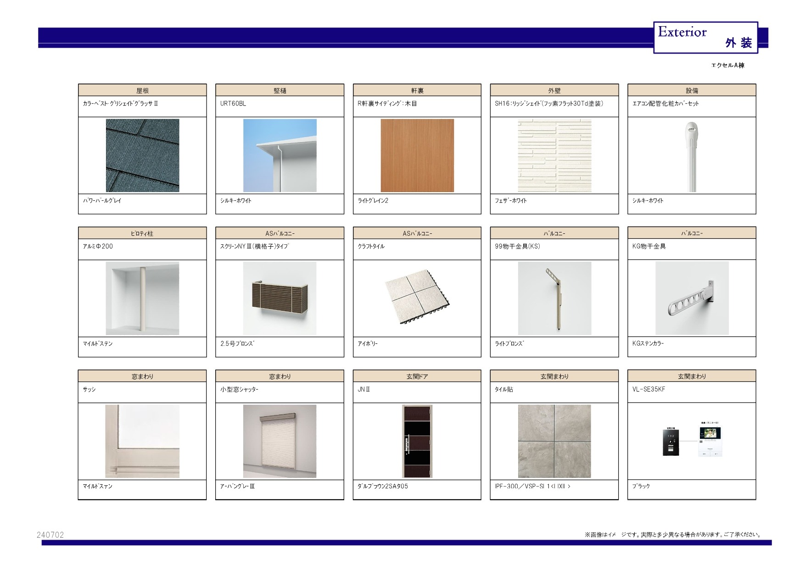Click the aluminum piloti column image
The width and height of the screenshot is (805, 569).
pyautogui.click(x=142, y=298)
